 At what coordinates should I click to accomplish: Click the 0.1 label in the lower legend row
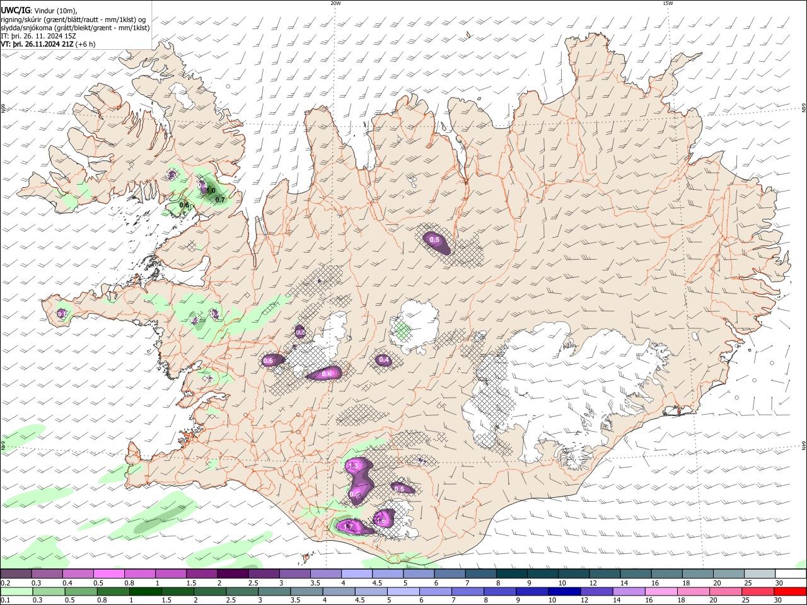click(5, 600)
